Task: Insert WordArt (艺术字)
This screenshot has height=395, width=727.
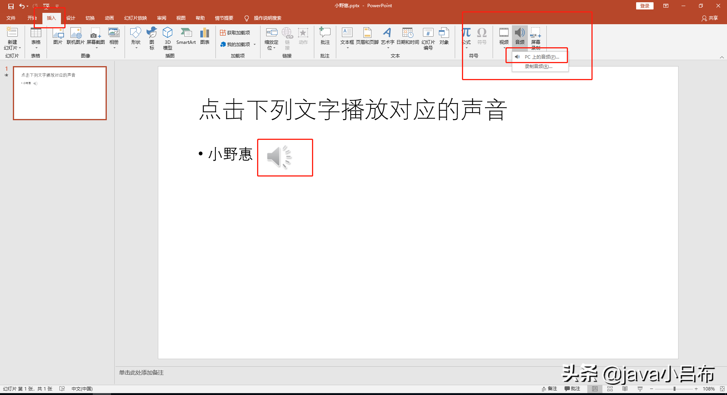Action: 388,38
